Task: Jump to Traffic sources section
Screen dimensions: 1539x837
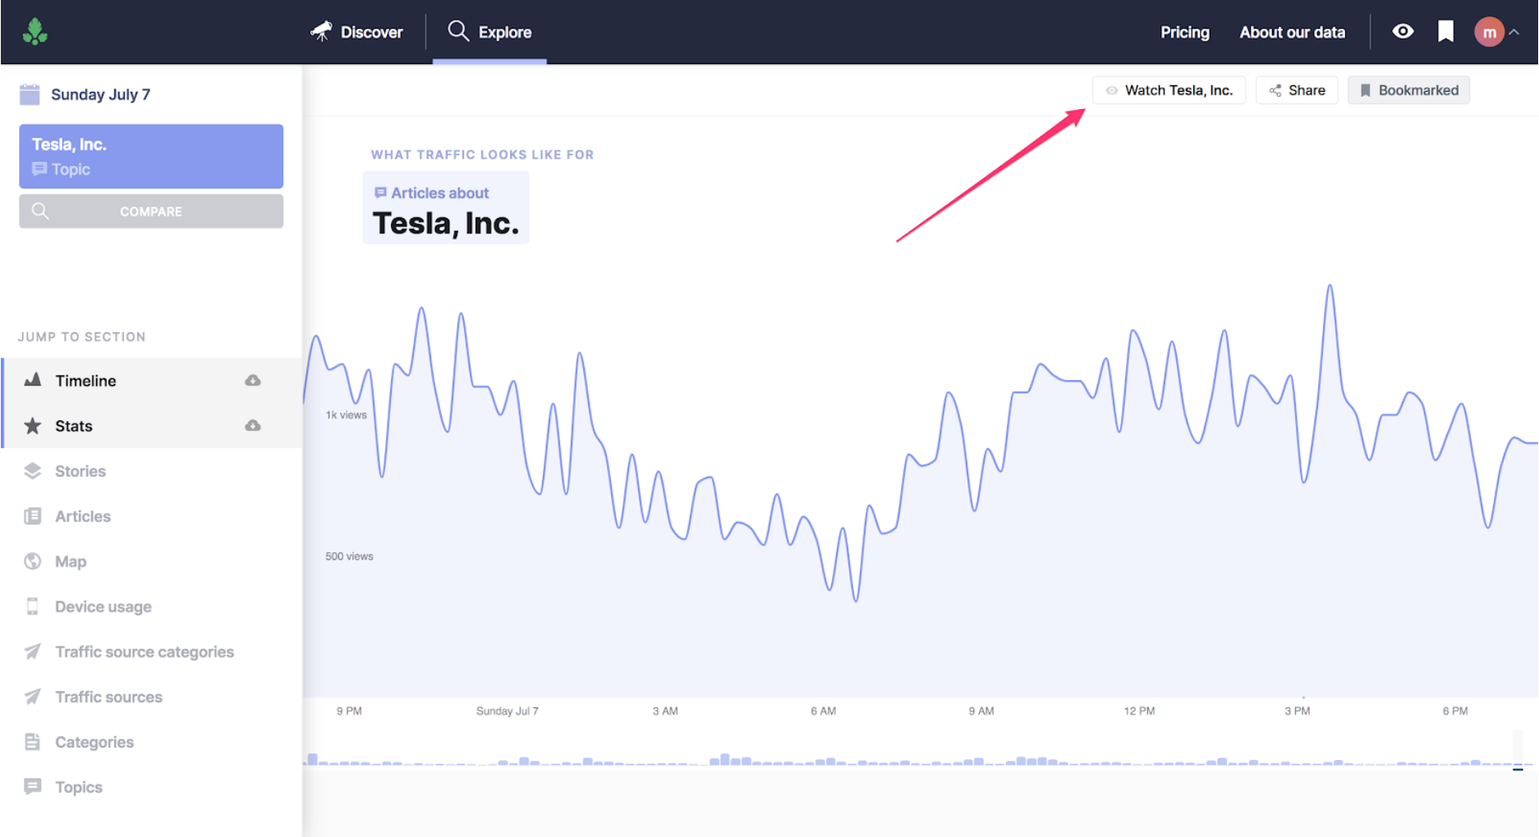Action: (x=152, y=697)
